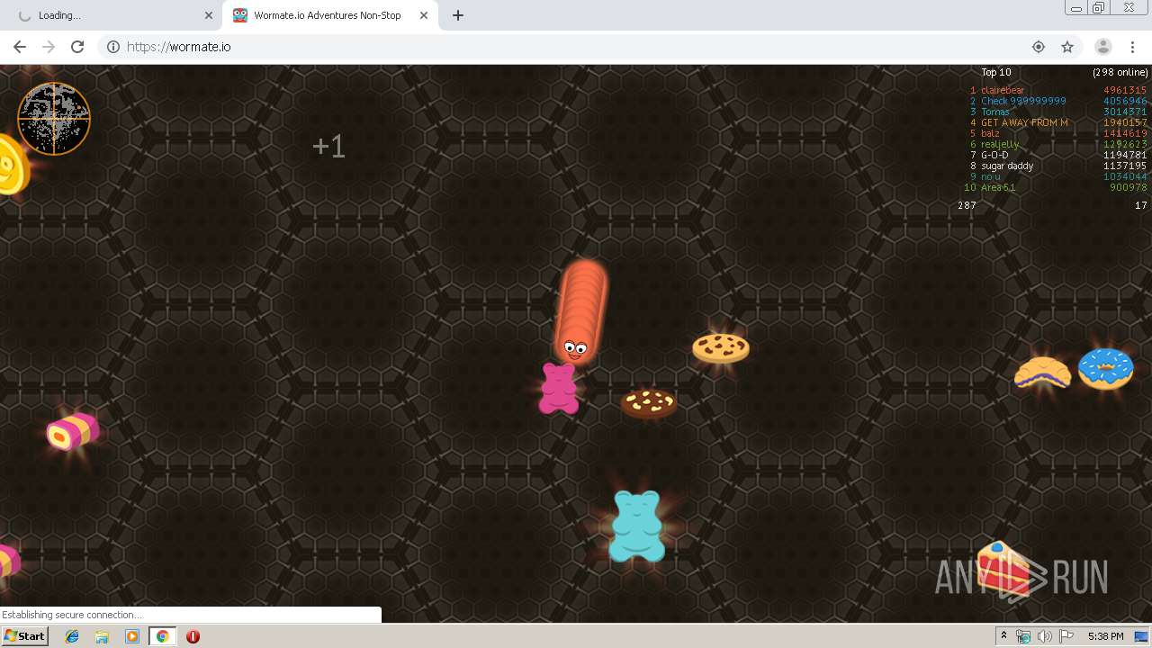Screen dimensions: 1152x648
Task: Close the Loading tab
Action: (x=209, y=15)
